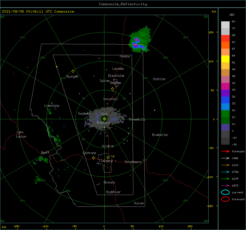This screenshot has width=246, height=230.
Task: Click the Limestone label
Action: (52, 106)
